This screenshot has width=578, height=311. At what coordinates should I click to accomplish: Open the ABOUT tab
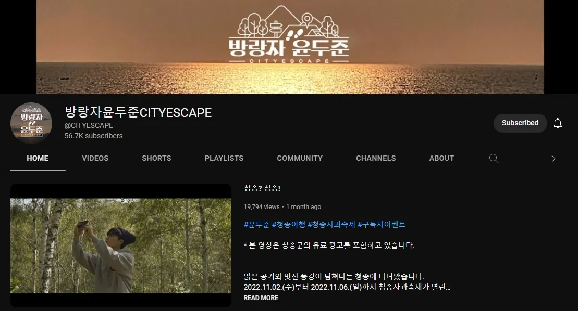click(441, 158)
